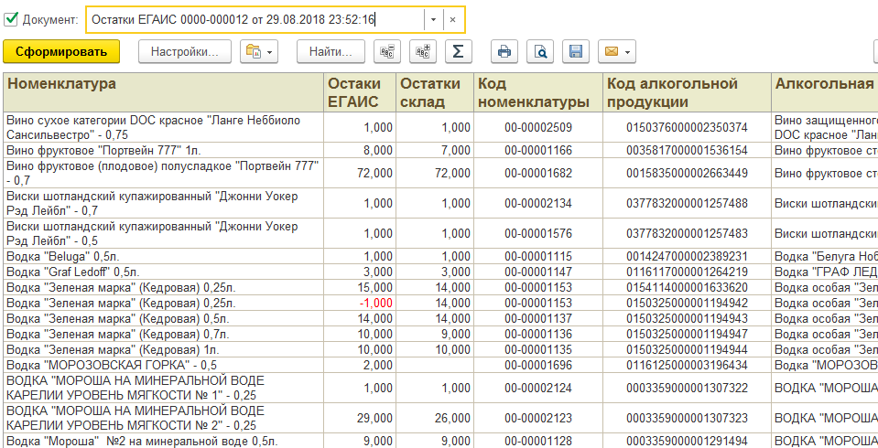Click nomenclature code 00-00002509
Screen dimensions: 878x448
click(x=538, y=127)
